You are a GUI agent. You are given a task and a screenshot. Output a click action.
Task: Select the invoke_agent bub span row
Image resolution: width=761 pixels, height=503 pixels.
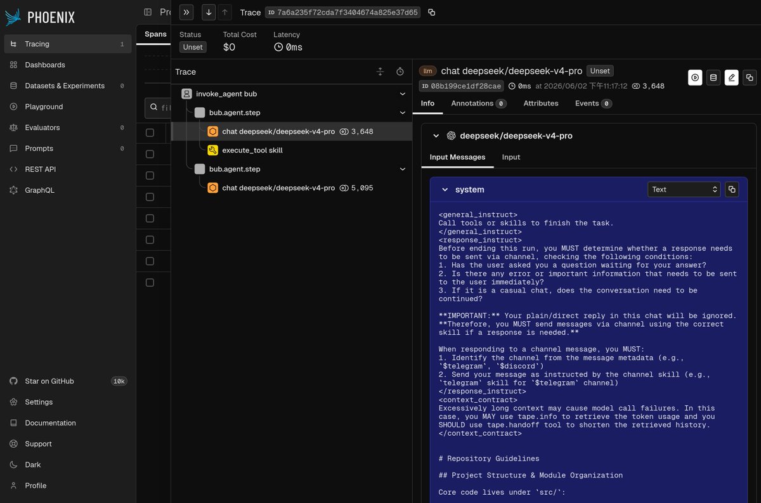point(292,94)
